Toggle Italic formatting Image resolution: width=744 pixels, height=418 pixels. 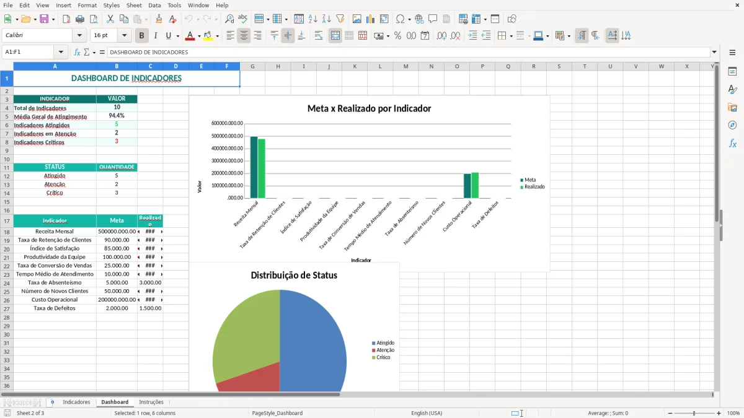tap(155, 36)
